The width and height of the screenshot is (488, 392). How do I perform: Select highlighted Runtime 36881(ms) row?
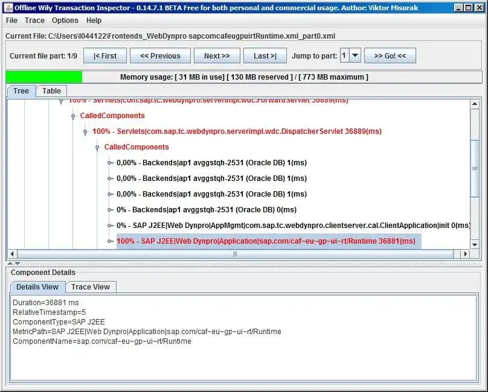pos(269,241)
